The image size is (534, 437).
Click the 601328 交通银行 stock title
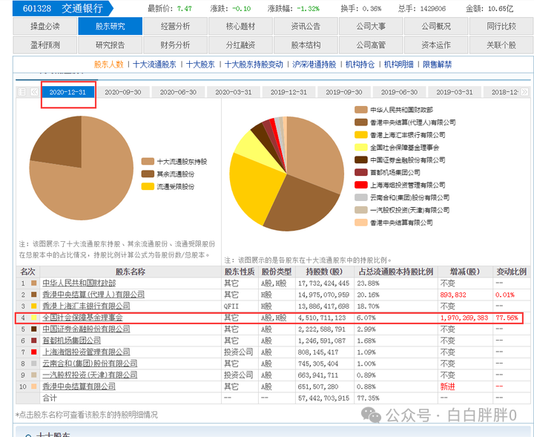[x=62, y=8]
